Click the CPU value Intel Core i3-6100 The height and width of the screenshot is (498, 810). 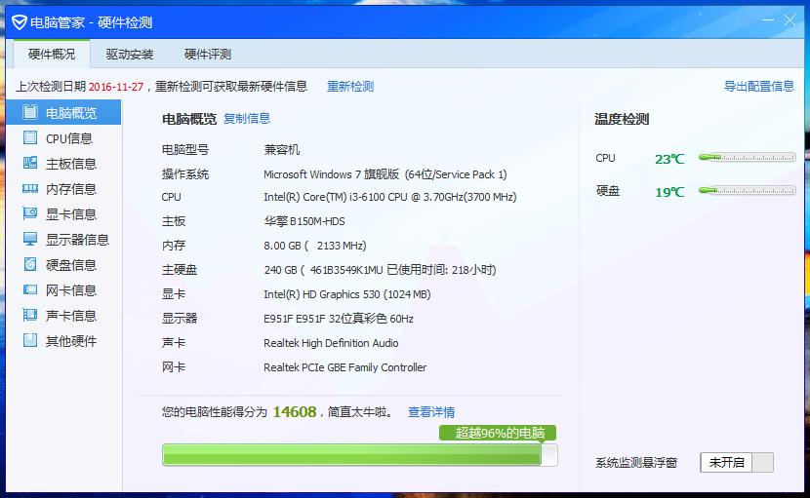tap(390, 197)
